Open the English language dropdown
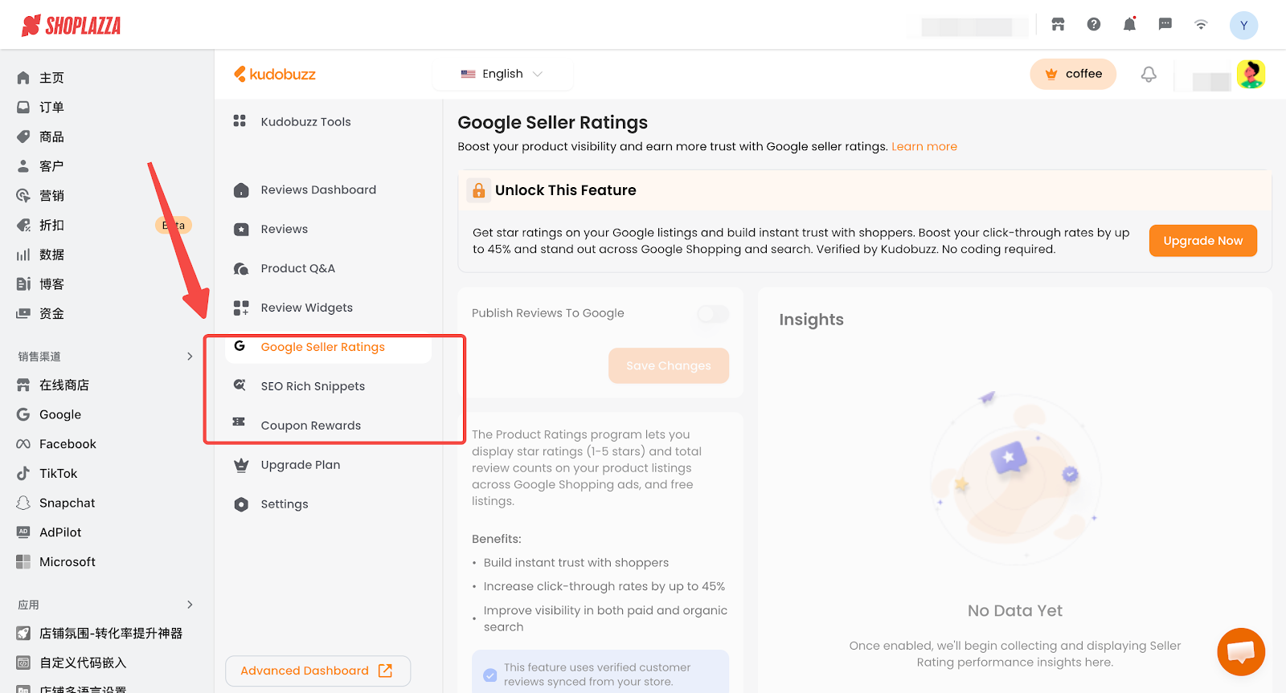Viewport: 1286px width, 693px height. tap(502, 74)
